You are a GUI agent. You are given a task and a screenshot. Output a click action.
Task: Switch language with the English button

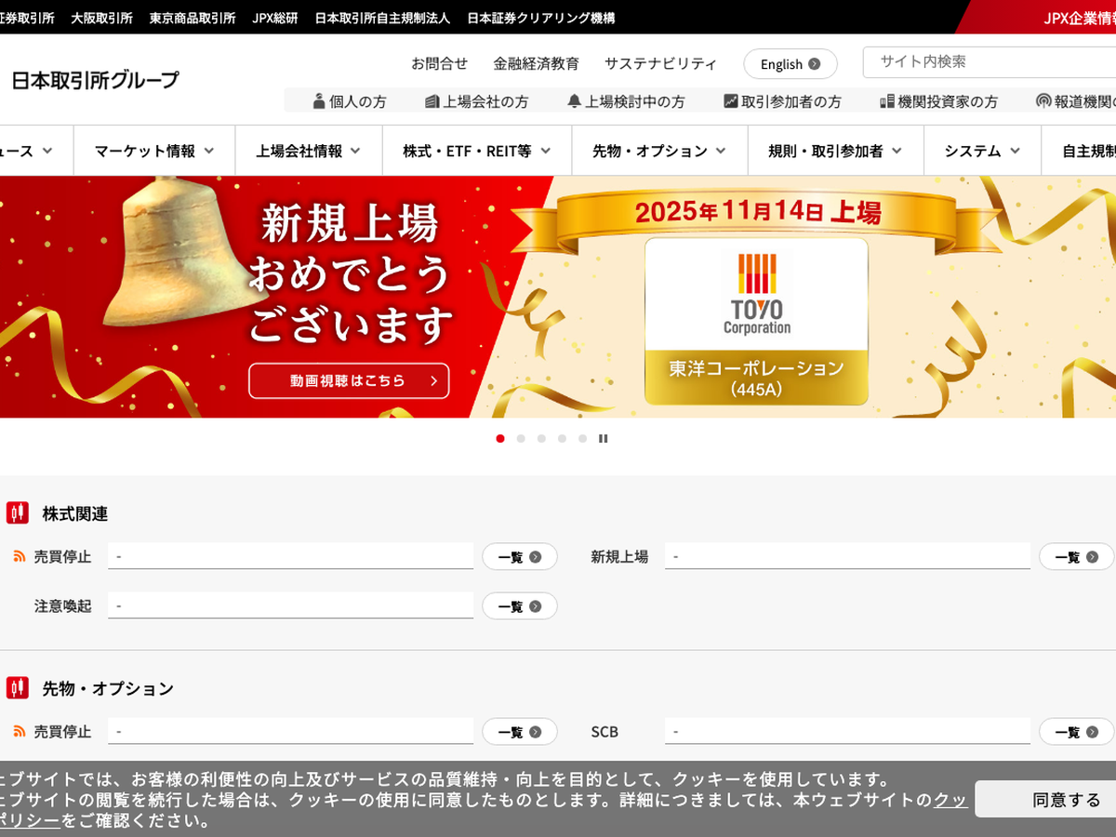pos(790,64)
